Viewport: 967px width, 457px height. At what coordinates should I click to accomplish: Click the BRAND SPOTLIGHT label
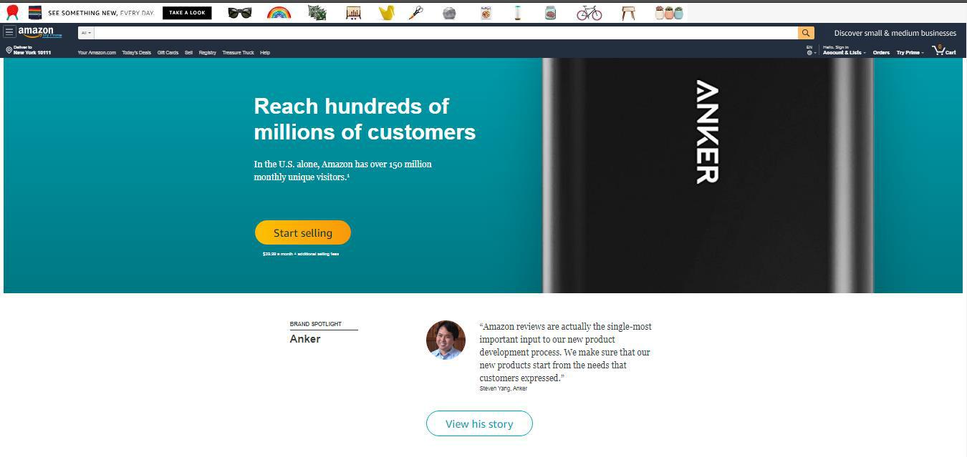coord(316,324)
